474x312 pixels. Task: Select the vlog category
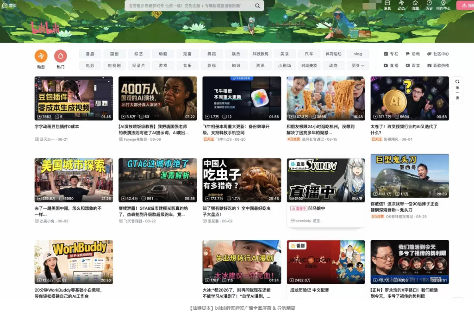click(x=358, y=54)
